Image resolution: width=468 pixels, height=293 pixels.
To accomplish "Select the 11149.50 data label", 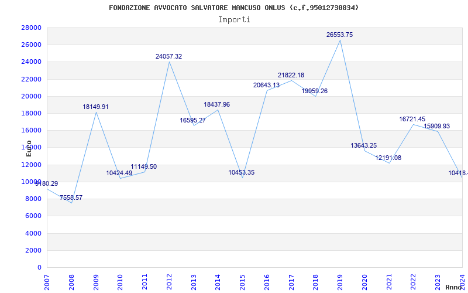I will pyautogui.click(x=143, y=166).
